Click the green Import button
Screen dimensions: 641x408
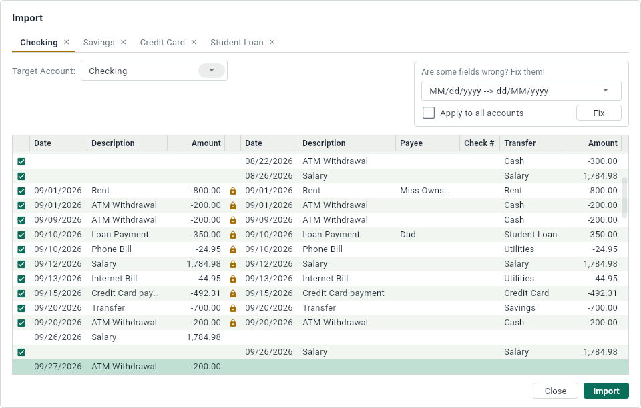pos(606,391)
